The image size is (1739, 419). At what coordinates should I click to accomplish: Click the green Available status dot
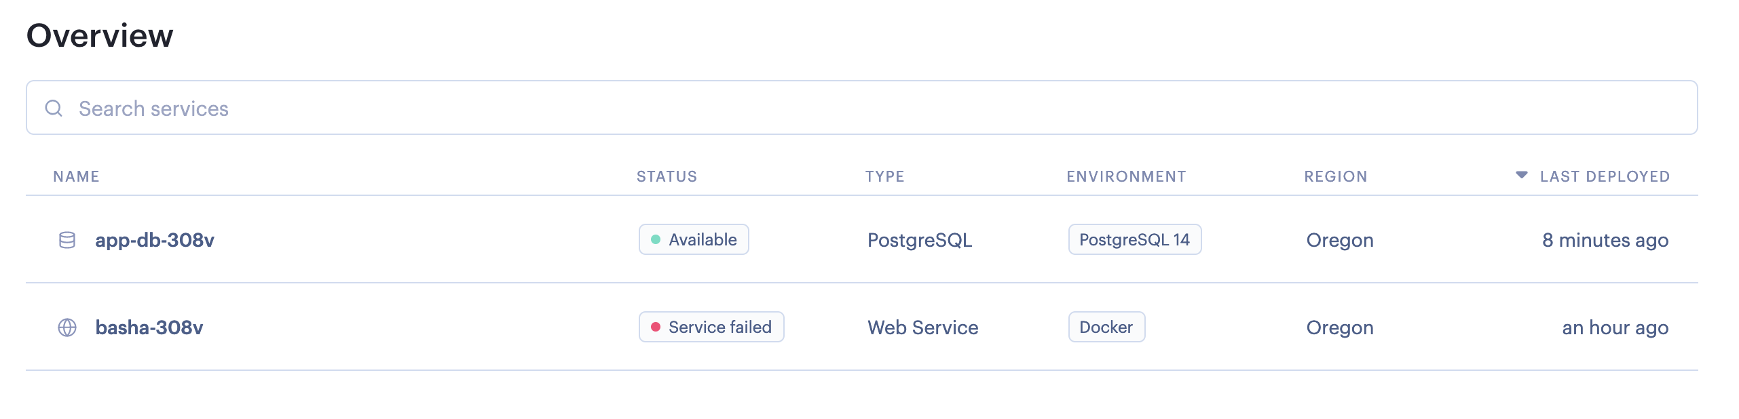[x=656, y=239]
